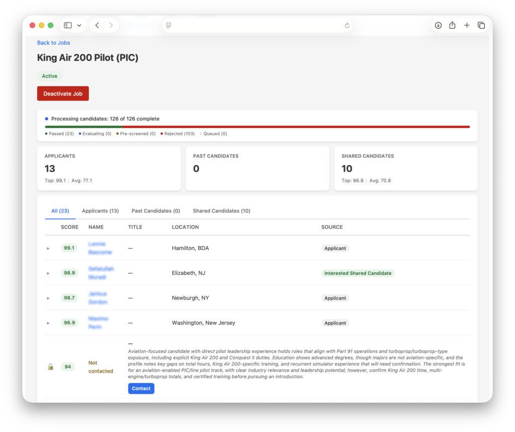Click the lock icon beside score 94

point(51,367)
